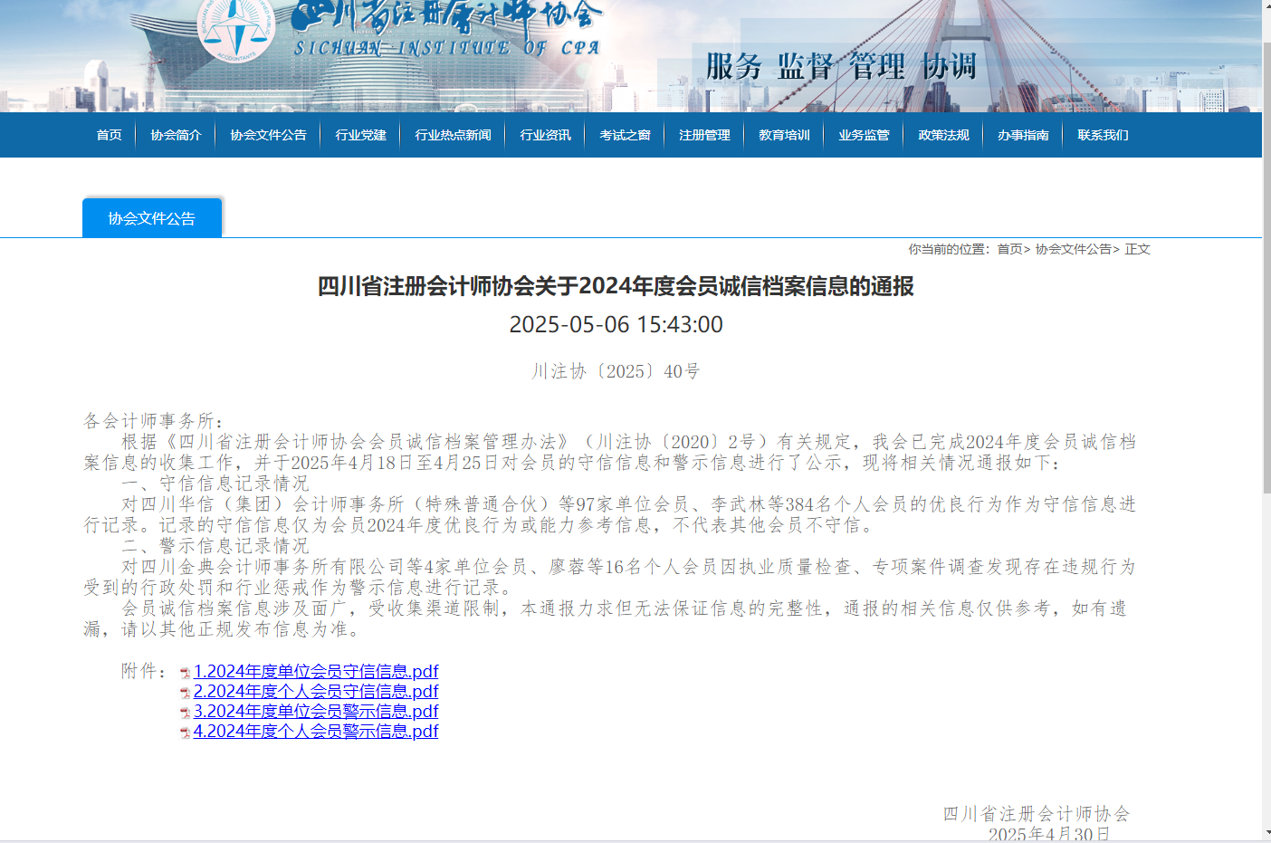
Task: Go to 协会简介 in the navigation bar
Action: 176,135
